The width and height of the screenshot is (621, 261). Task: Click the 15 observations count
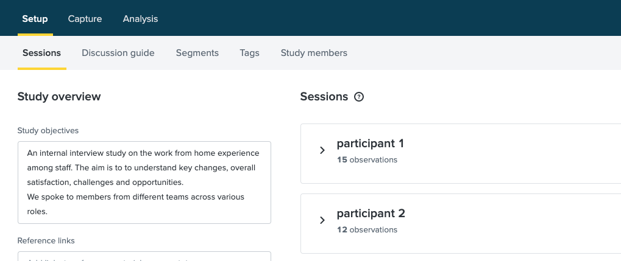(x=367, y=160)
